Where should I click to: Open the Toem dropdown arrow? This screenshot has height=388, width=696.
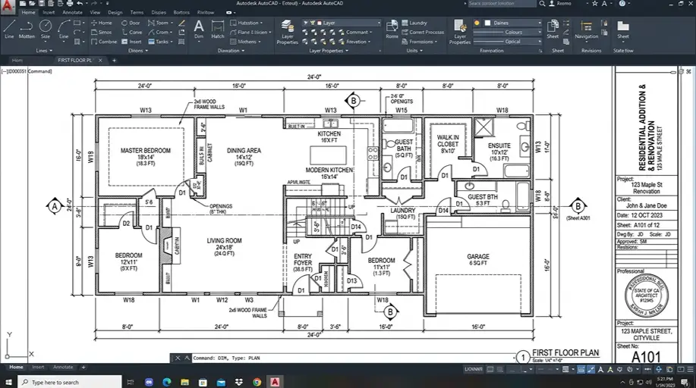172,23
